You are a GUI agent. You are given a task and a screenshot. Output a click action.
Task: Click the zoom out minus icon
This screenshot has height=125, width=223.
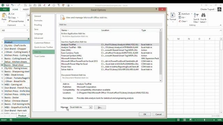(x=195, y=120)
